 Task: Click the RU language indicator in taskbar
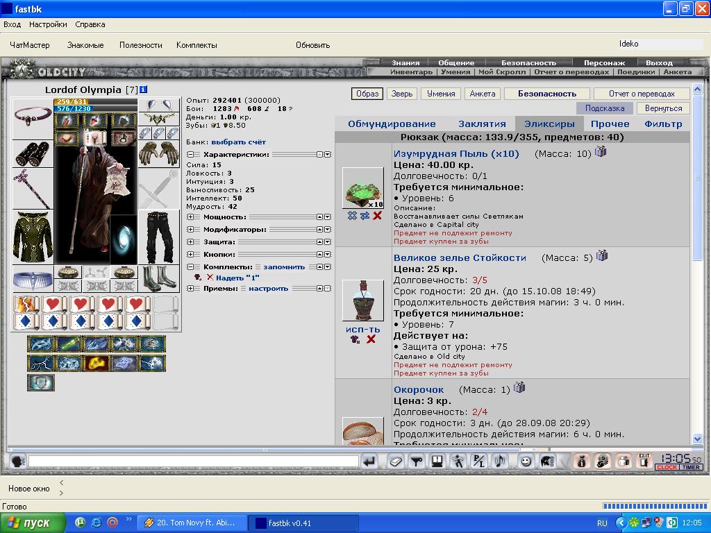click(602, 523)
